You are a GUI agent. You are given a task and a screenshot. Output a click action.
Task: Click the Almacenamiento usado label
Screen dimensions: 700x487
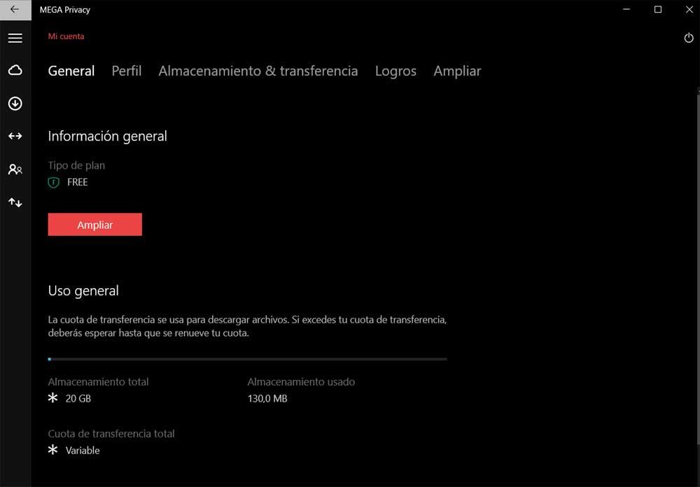click(301, 382)
